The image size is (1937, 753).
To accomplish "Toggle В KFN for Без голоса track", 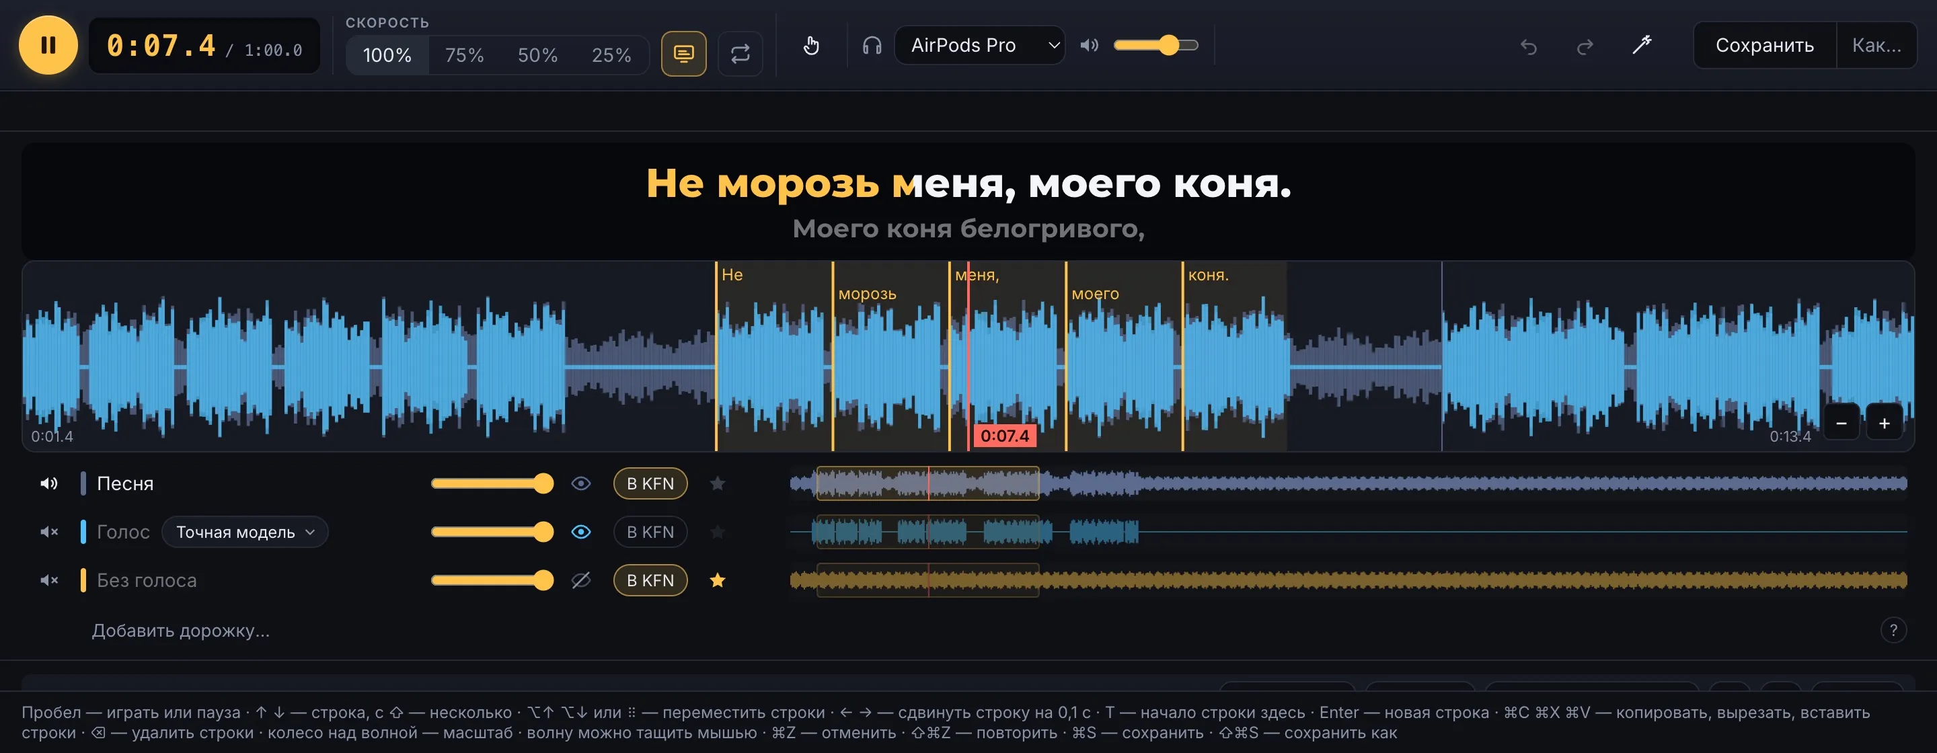I will coord(650,580).
